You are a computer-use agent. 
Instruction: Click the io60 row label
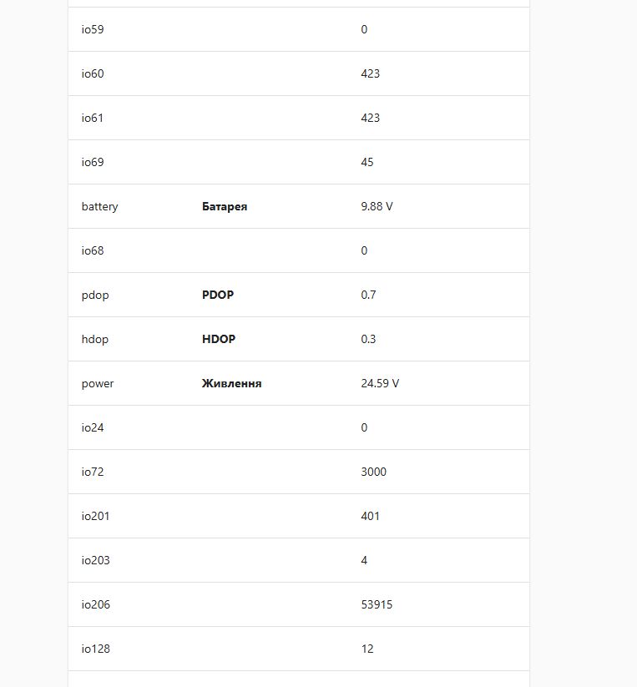pos(93,73)
